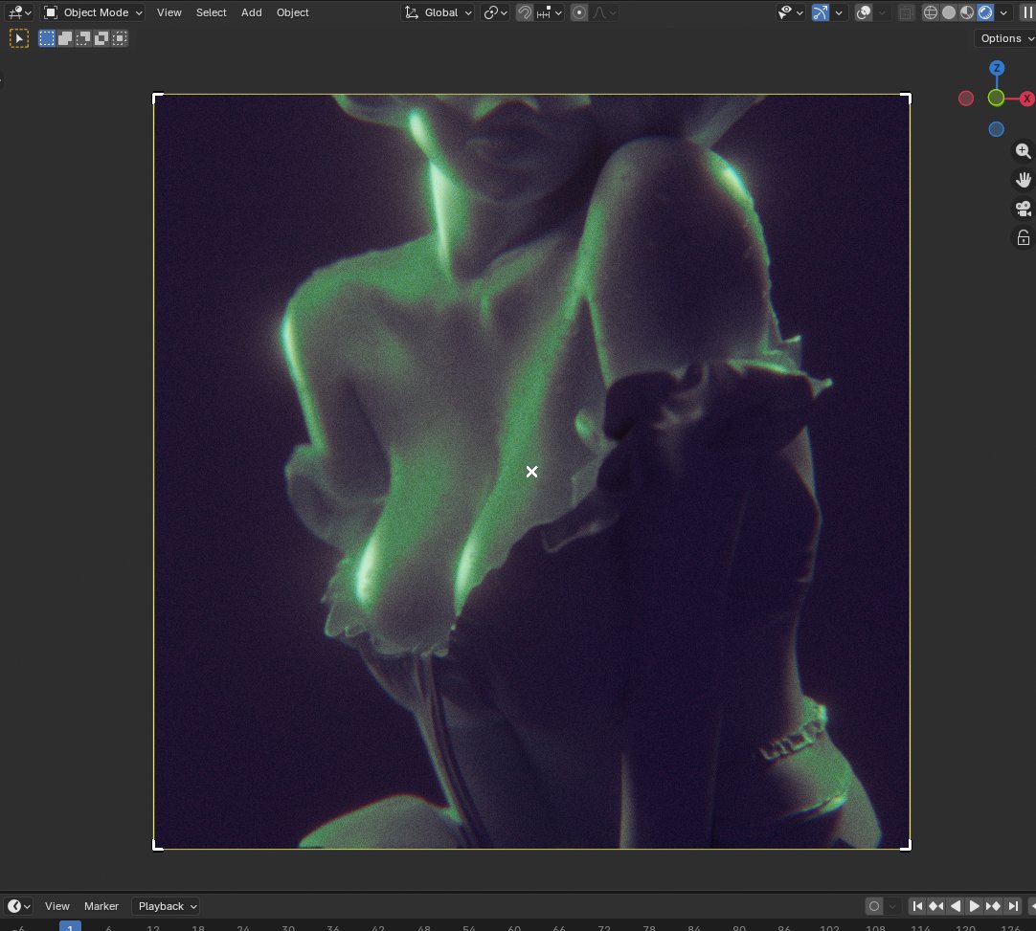Pause the viewport render preview
Image resolution: width=1036 pixels, height=931 pixels.
(1027, 12)
